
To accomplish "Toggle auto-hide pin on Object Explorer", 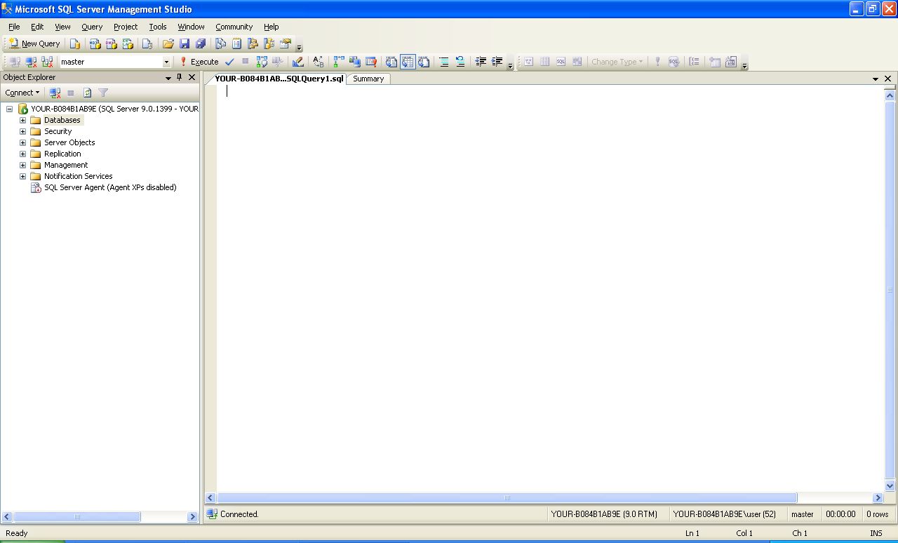I will coord(180,77).
